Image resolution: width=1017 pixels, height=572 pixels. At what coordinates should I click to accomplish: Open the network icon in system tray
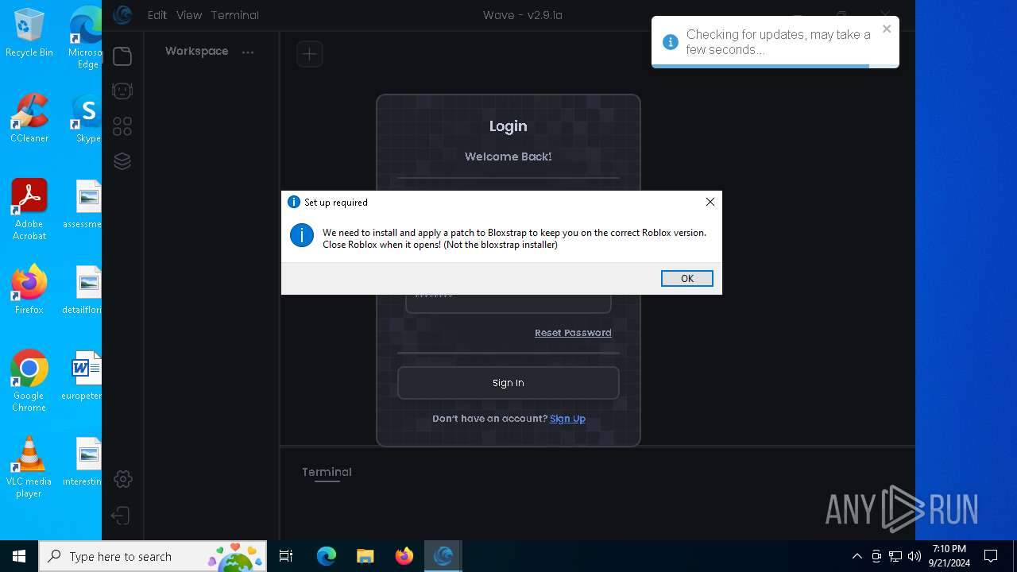point(895,556)
